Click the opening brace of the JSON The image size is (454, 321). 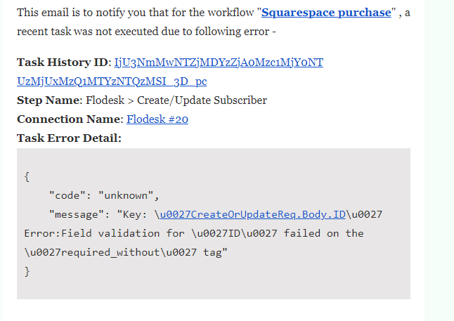[x=27, y=176]
